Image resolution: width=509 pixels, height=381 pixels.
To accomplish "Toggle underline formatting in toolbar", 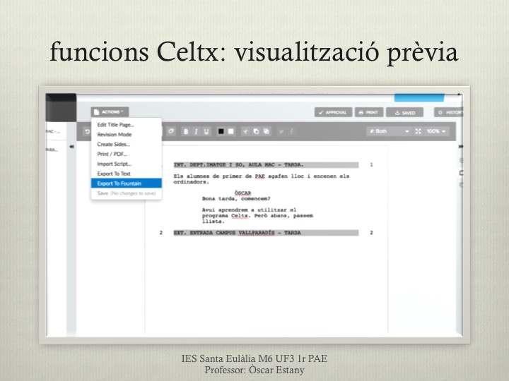I will 207,131.
